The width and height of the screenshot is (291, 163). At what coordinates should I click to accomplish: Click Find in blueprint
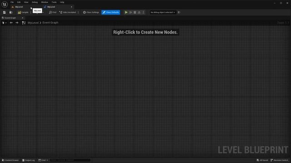(53, 12)
